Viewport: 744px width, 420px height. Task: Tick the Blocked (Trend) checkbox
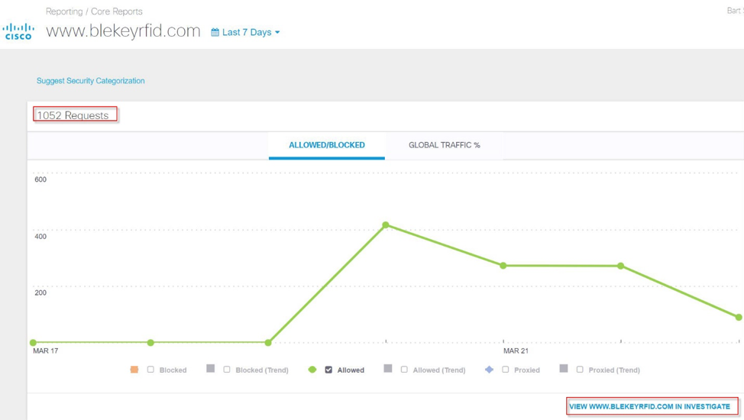[x=227, y=370]
